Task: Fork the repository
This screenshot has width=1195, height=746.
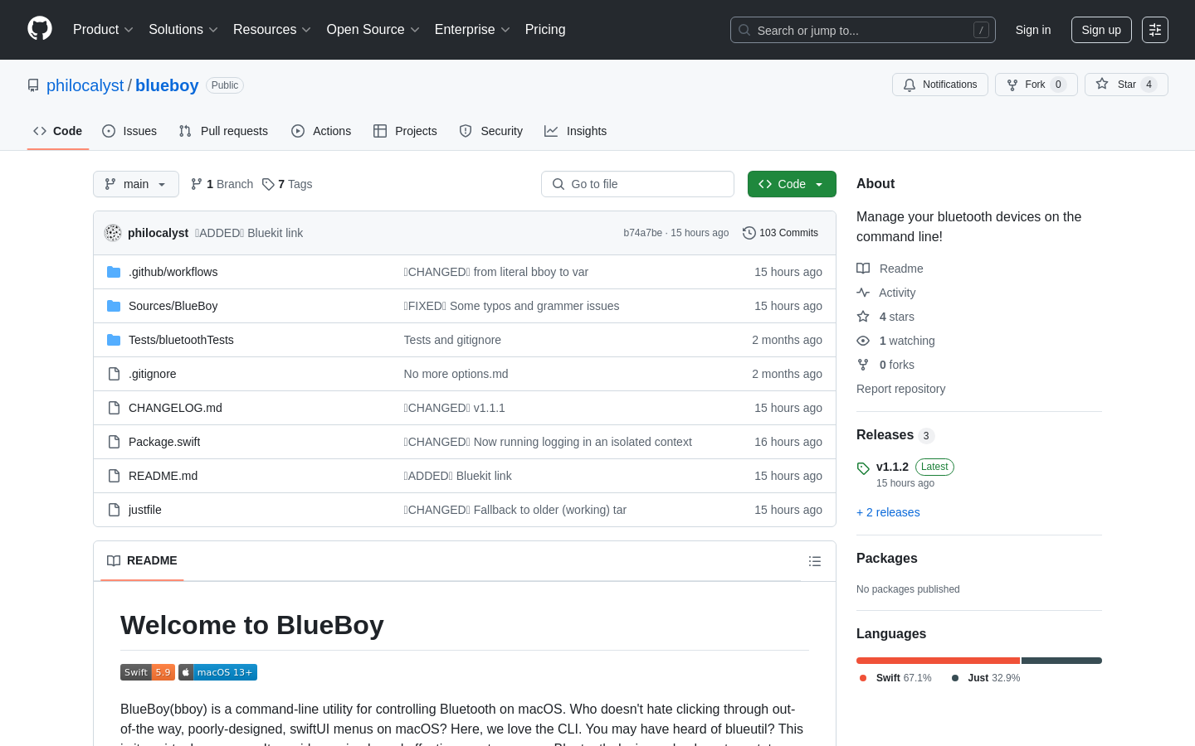Action: (x=1036, y=85)
